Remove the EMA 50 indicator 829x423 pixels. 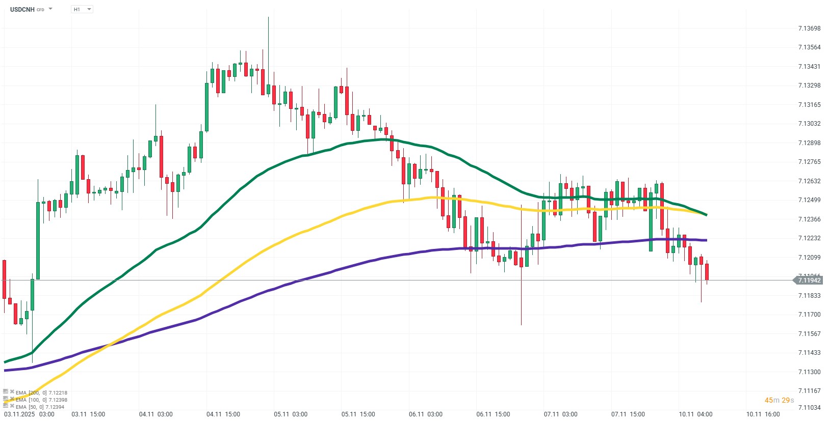click(12, 406)
